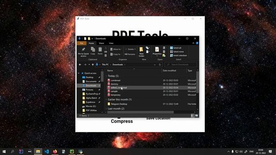Select PDF Utilities folder in navigation pane
Screen dimensions: 276x155
(x=91, y=110)
